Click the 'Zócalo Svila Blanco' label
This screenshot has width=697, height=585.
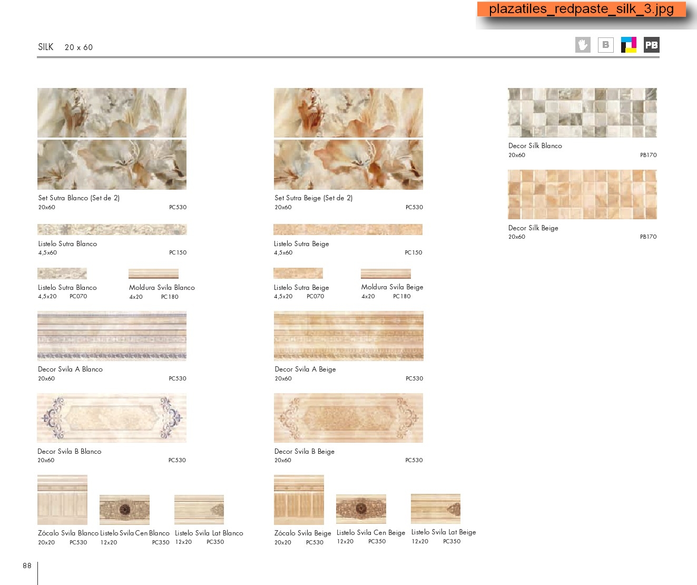click(x=68, y=533)
